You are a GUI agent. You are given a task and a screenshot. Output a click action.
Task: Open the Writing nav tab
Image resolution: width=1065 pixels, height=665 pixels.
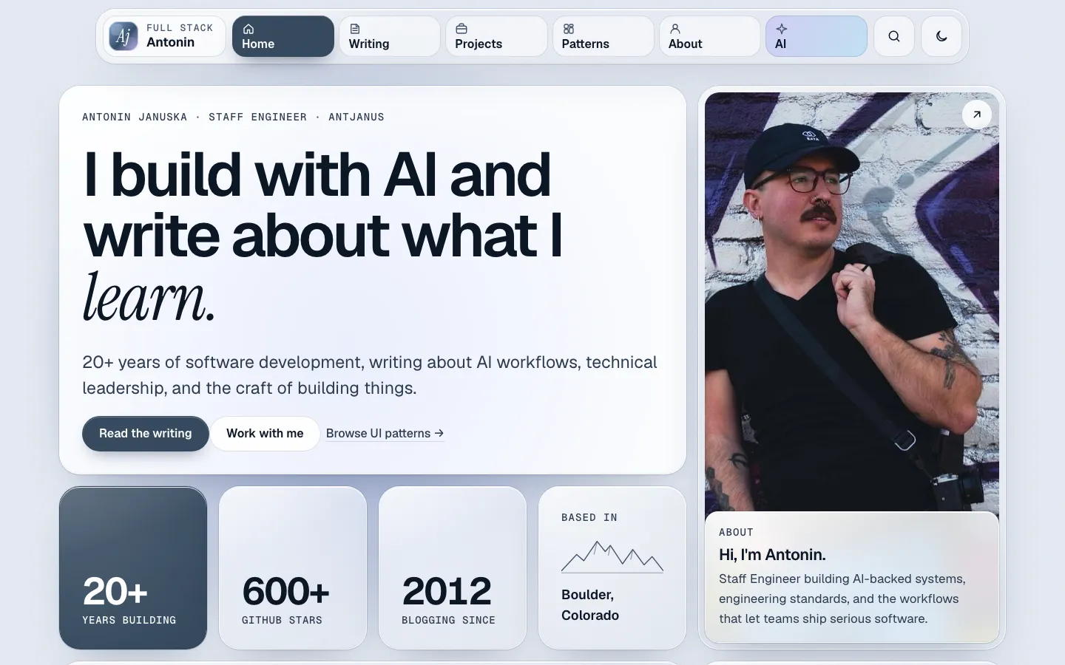(390, 36)
